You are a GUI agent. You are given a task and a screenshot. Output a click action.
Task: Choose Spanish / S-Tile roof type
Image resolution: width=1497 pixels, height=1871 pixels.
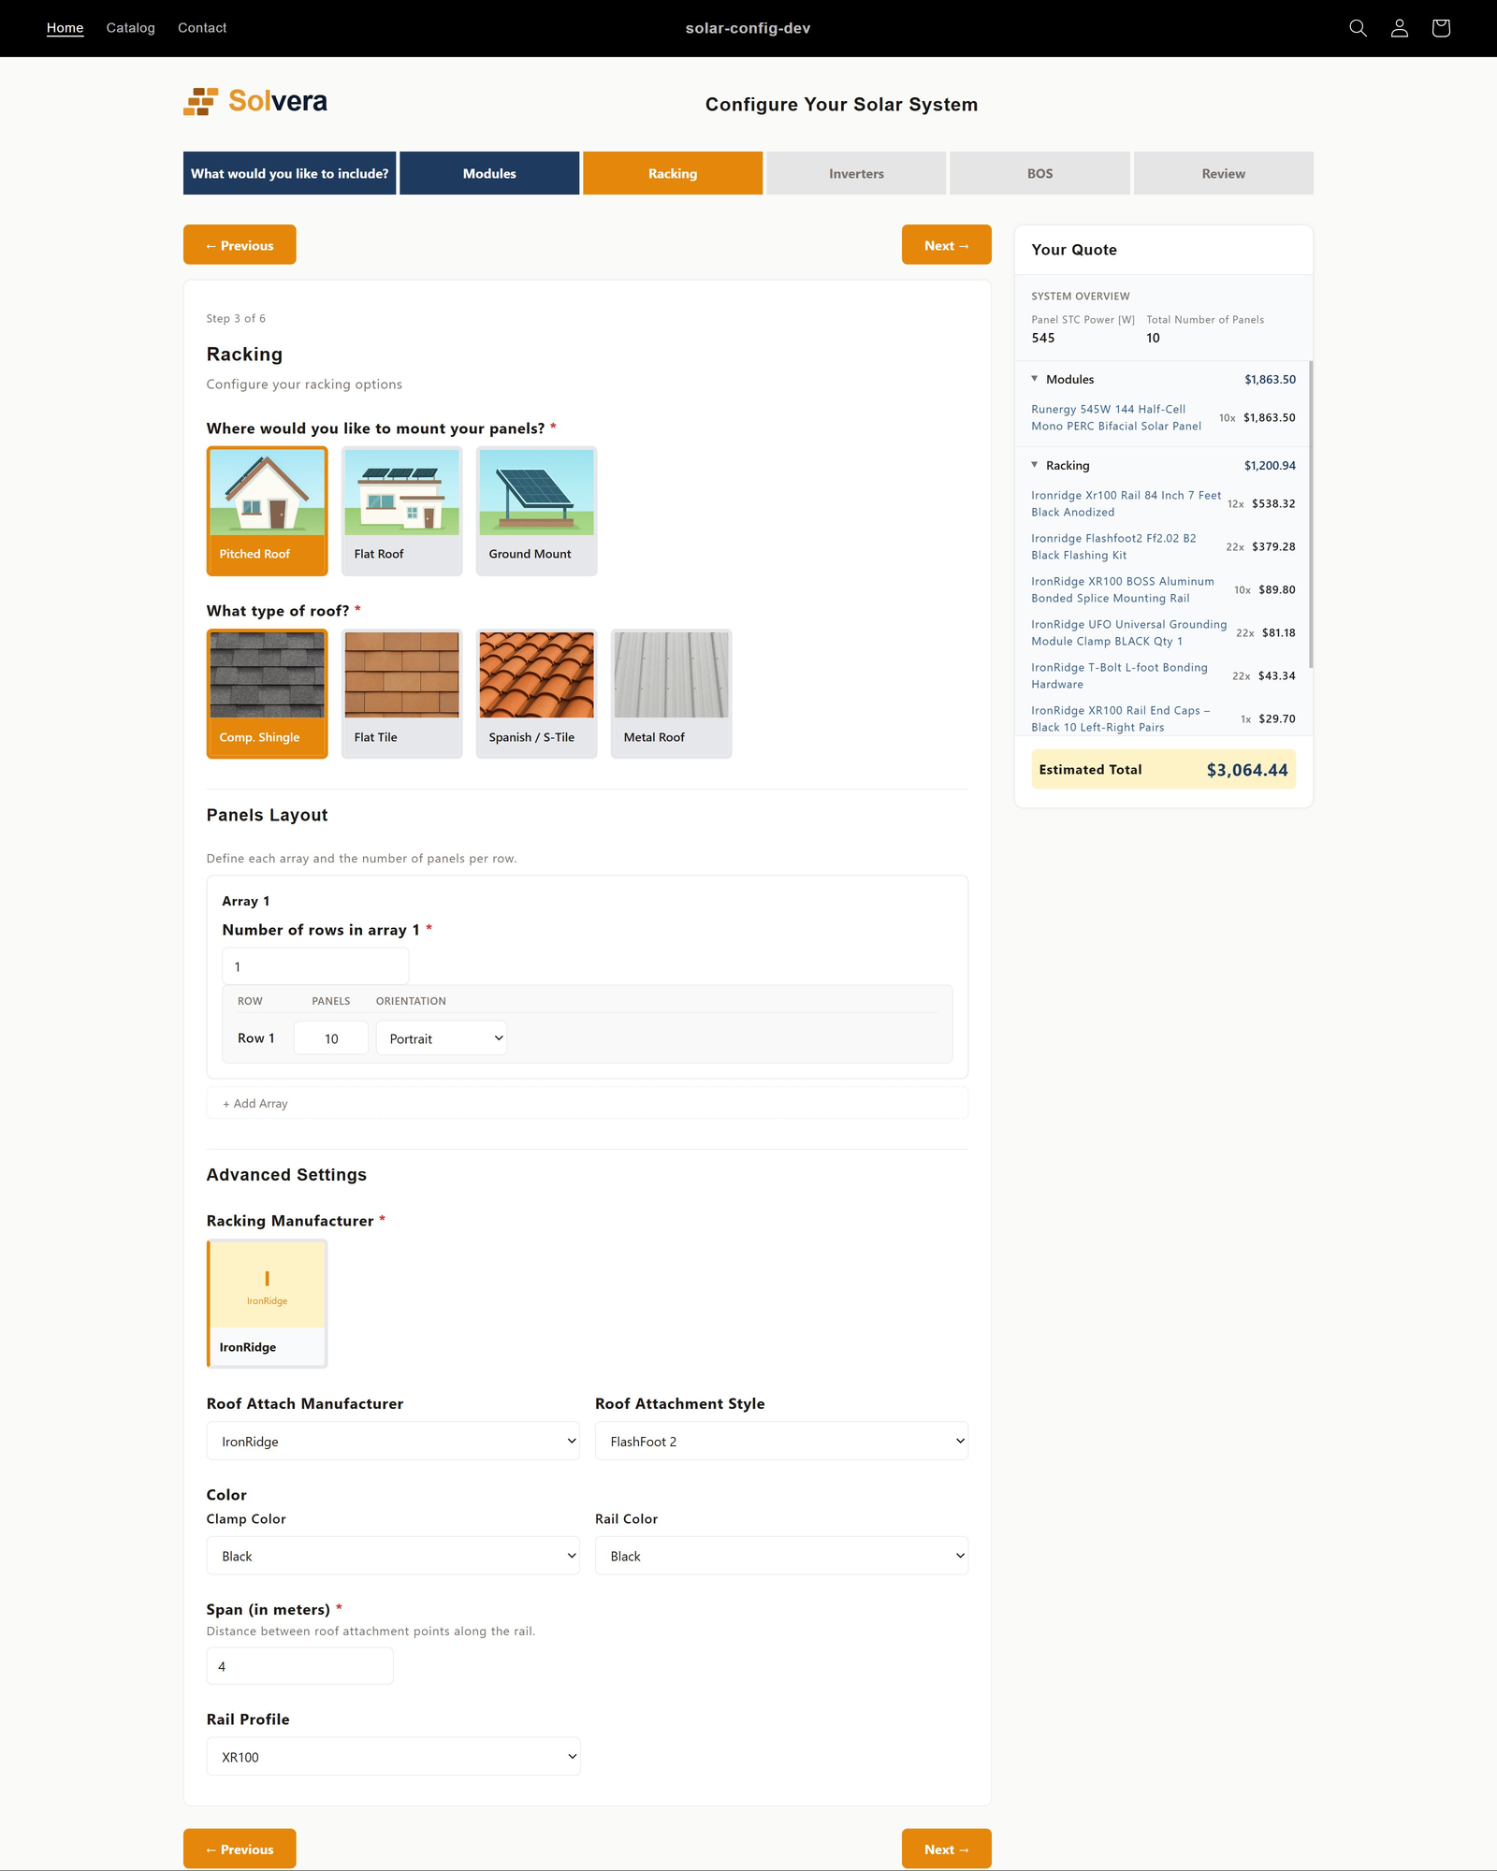coord(537,693)
